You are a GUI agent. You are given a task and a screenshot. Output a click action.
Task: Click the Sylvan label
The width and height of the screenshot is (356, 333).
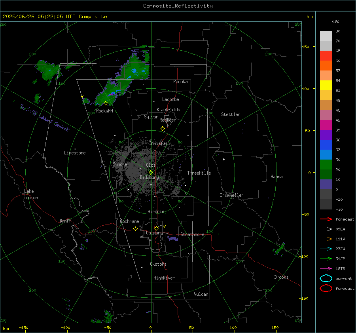point(151,117)
